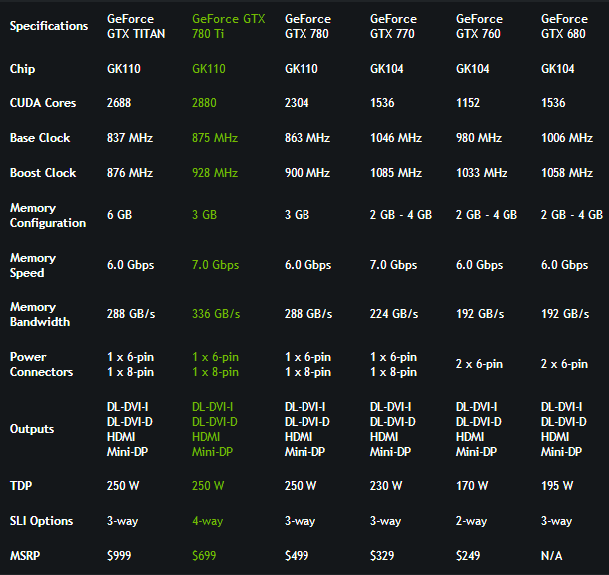Viewport: 609px width, 575px height.
Task: Click the MSRP row label
Action: [x=25, y=555]
